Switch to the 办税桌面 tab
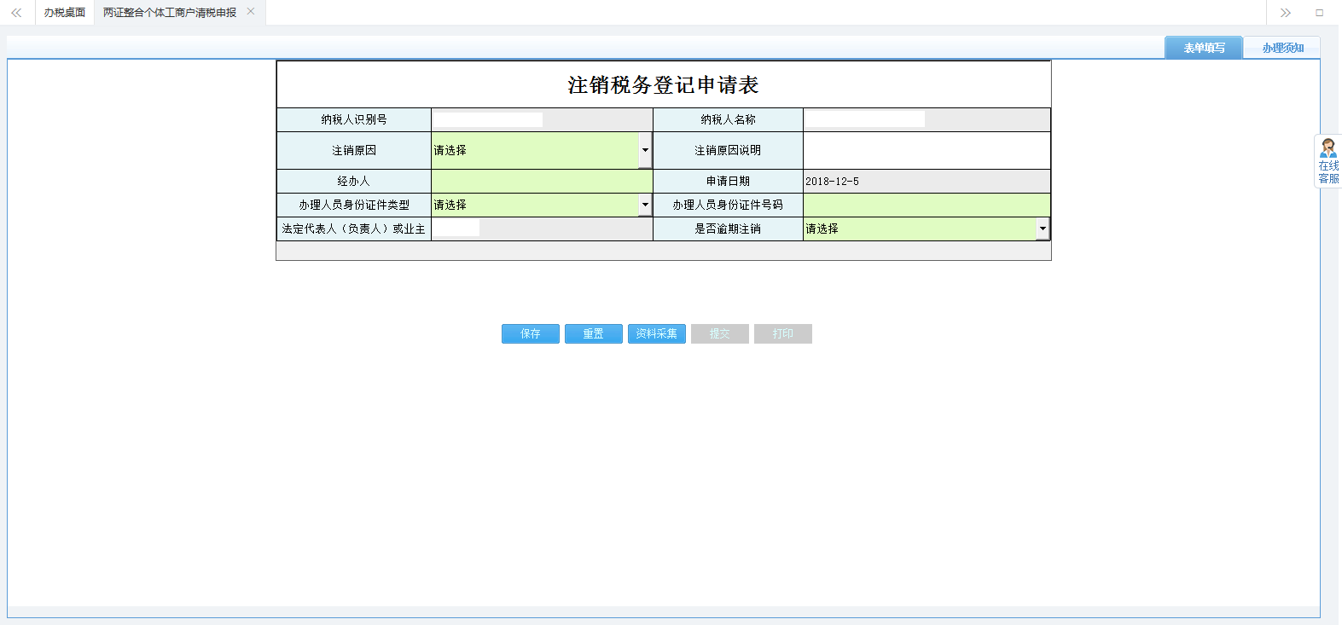 coord(65,13)
